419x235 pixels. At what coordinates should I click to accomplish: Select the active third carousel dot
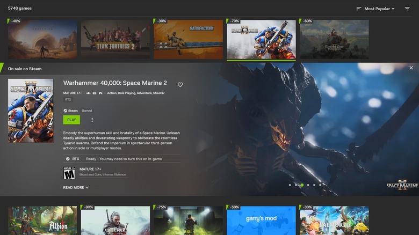pos(302,185)
